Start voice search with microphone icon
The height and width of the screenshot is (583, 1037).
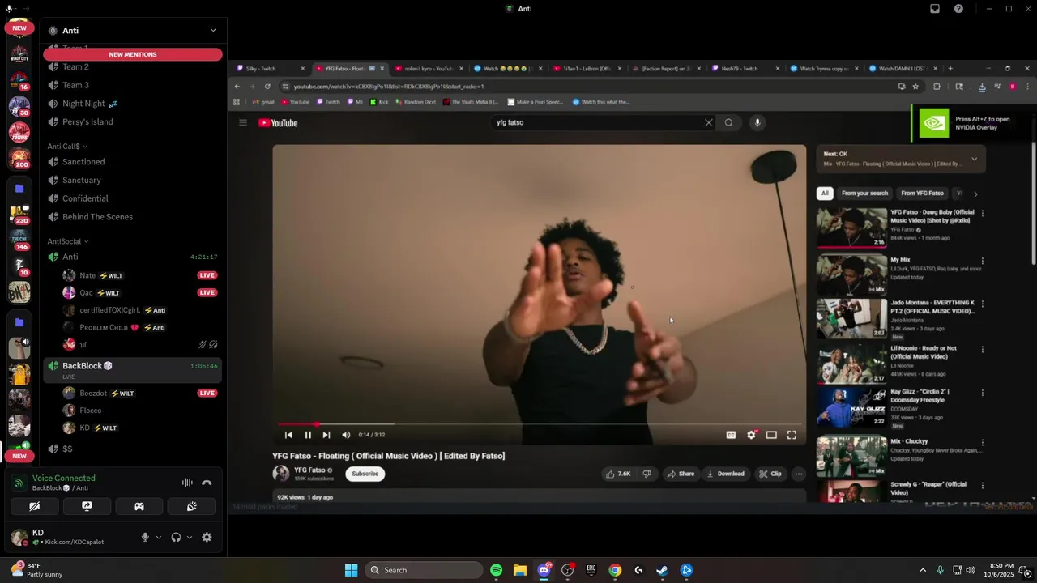pos(757,123)
